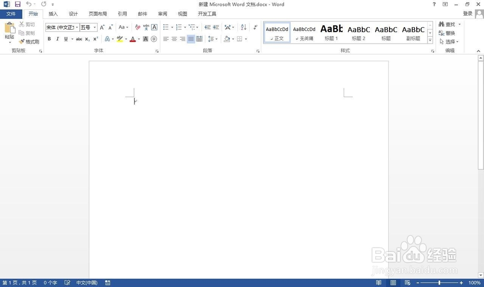Screen dimensions: 484x287
Task: Open the font size dropdown
Action: tap(95, 28)
